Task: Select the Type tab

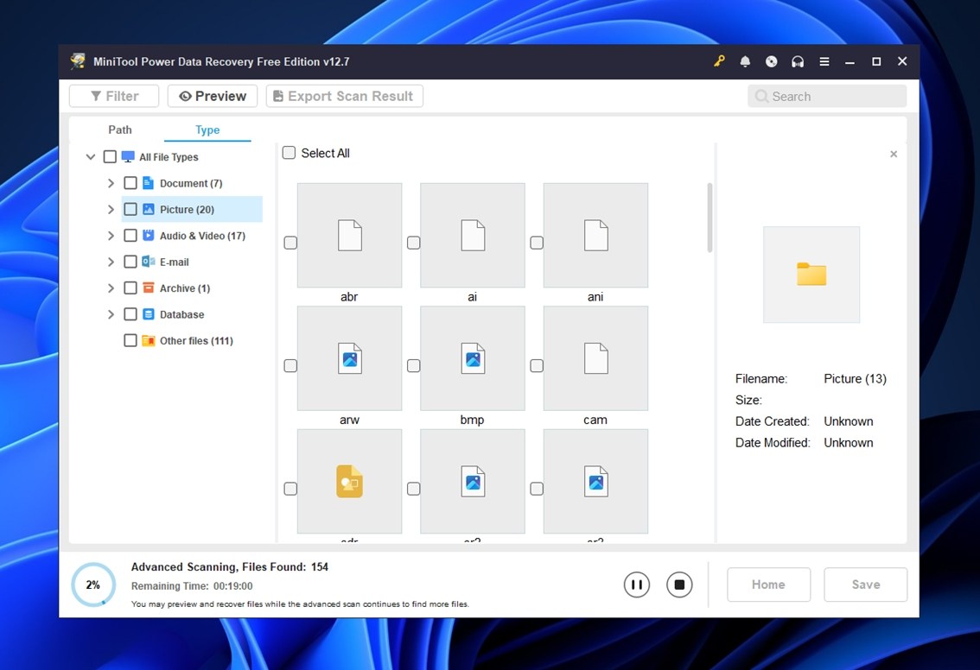Action: (207, 130)
